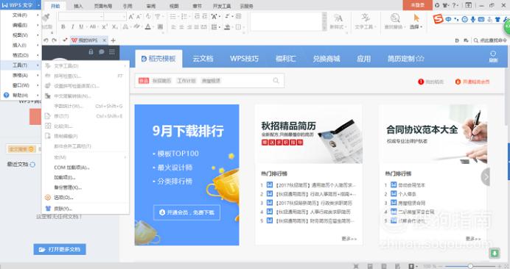Click the magnifier icon in template search box
510x269 pixels.
pos(276,80)
